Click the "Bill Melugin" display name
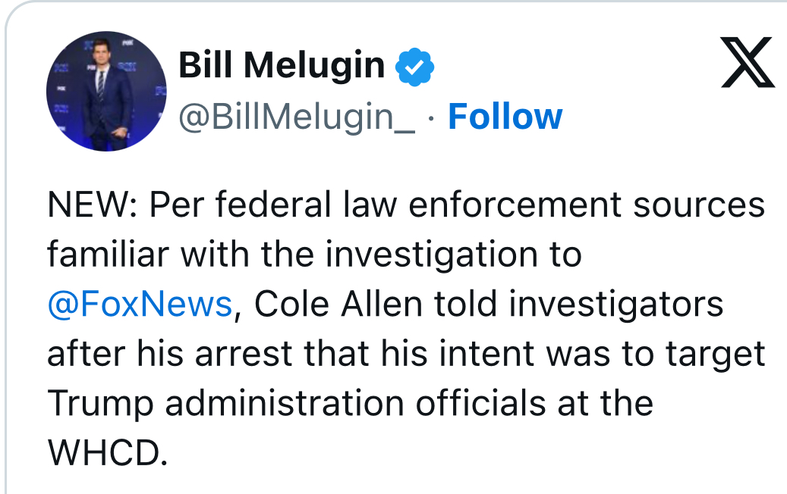The image size is (787, 494). (x=282, y=66)
